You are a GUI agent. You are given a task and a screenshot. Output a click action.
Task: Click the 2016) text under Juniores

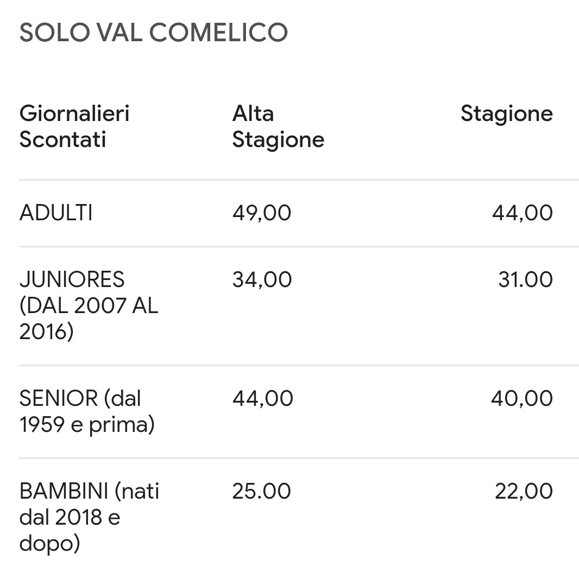pyautogui.click(x=46, y=332)
